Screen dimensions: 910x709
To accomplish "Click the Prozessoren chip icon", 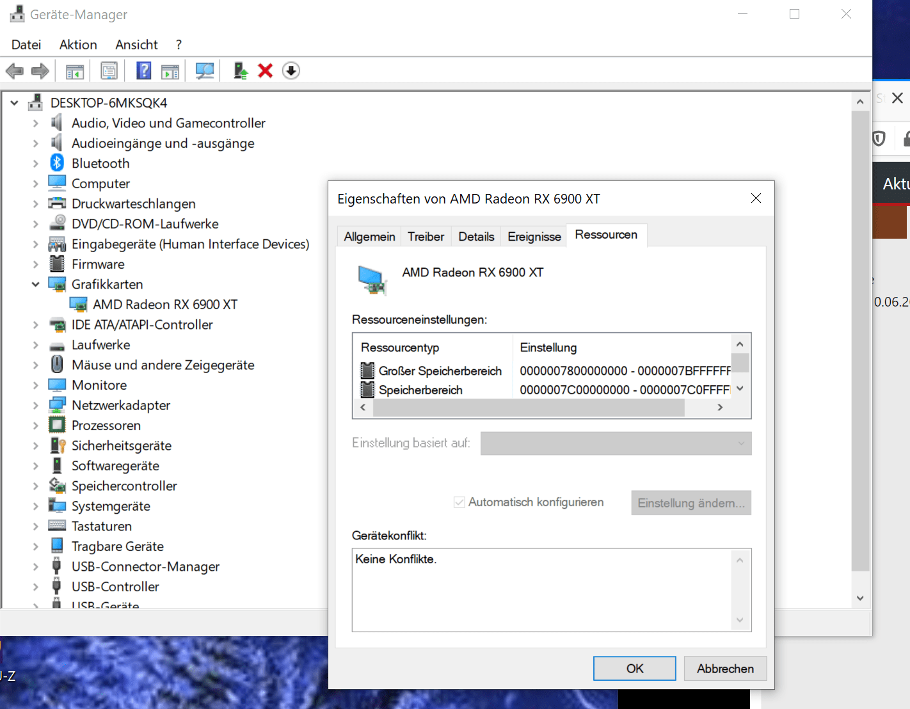I will [57, 425].
